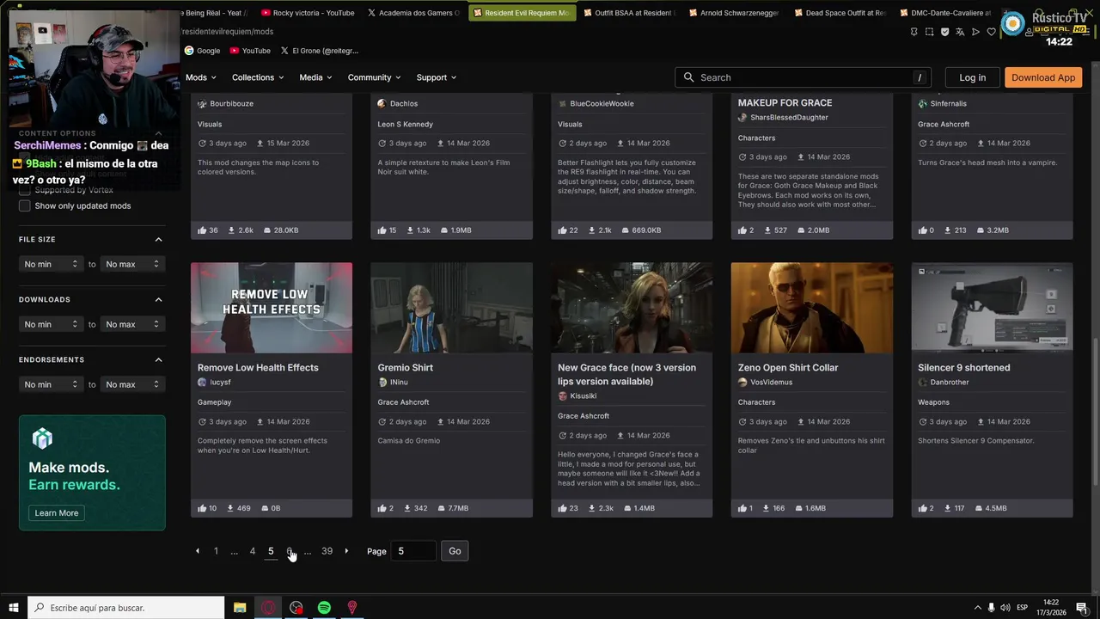Click the Opera browser taskbar icon
The height and width of the screenshot is (619, 1100).
click(x=268, y=608)
